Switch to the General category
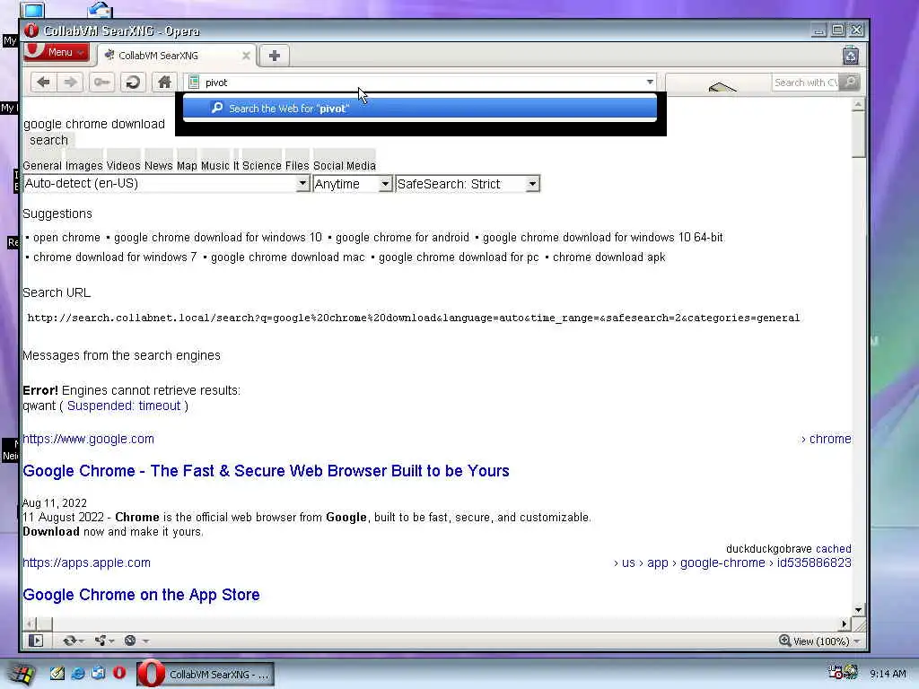This screenshot has height=689, width=919. (42, 166)
